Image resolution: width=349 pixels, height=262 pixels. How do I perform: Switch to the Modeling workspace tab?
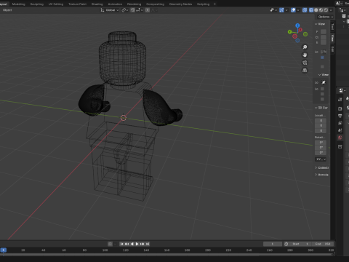click(18, 4)
